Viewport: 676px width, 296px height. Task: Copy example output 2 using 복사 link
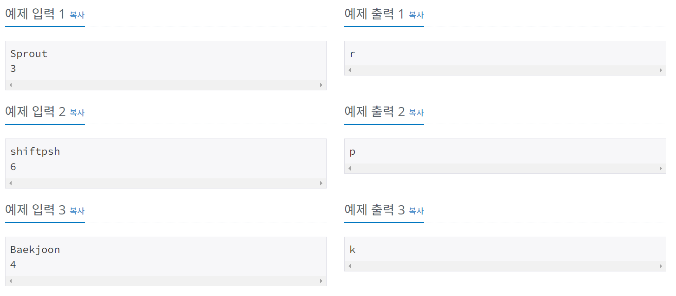coord(415,113)
